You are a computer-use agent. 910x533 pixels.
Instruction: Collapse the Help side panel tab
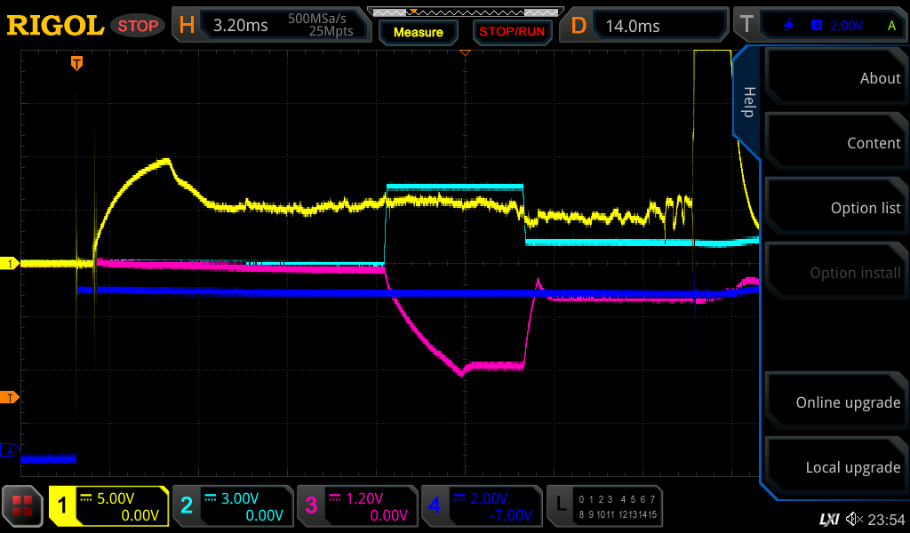click(748, 100)
